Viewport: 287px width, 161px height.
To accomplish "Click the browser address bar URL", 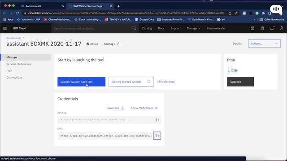I will (x=127, y=13).
